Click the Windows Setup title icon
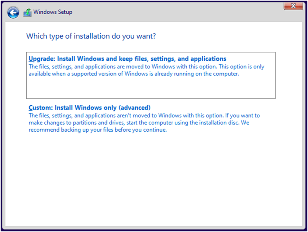The image size is (308, 232). (27, 12)
